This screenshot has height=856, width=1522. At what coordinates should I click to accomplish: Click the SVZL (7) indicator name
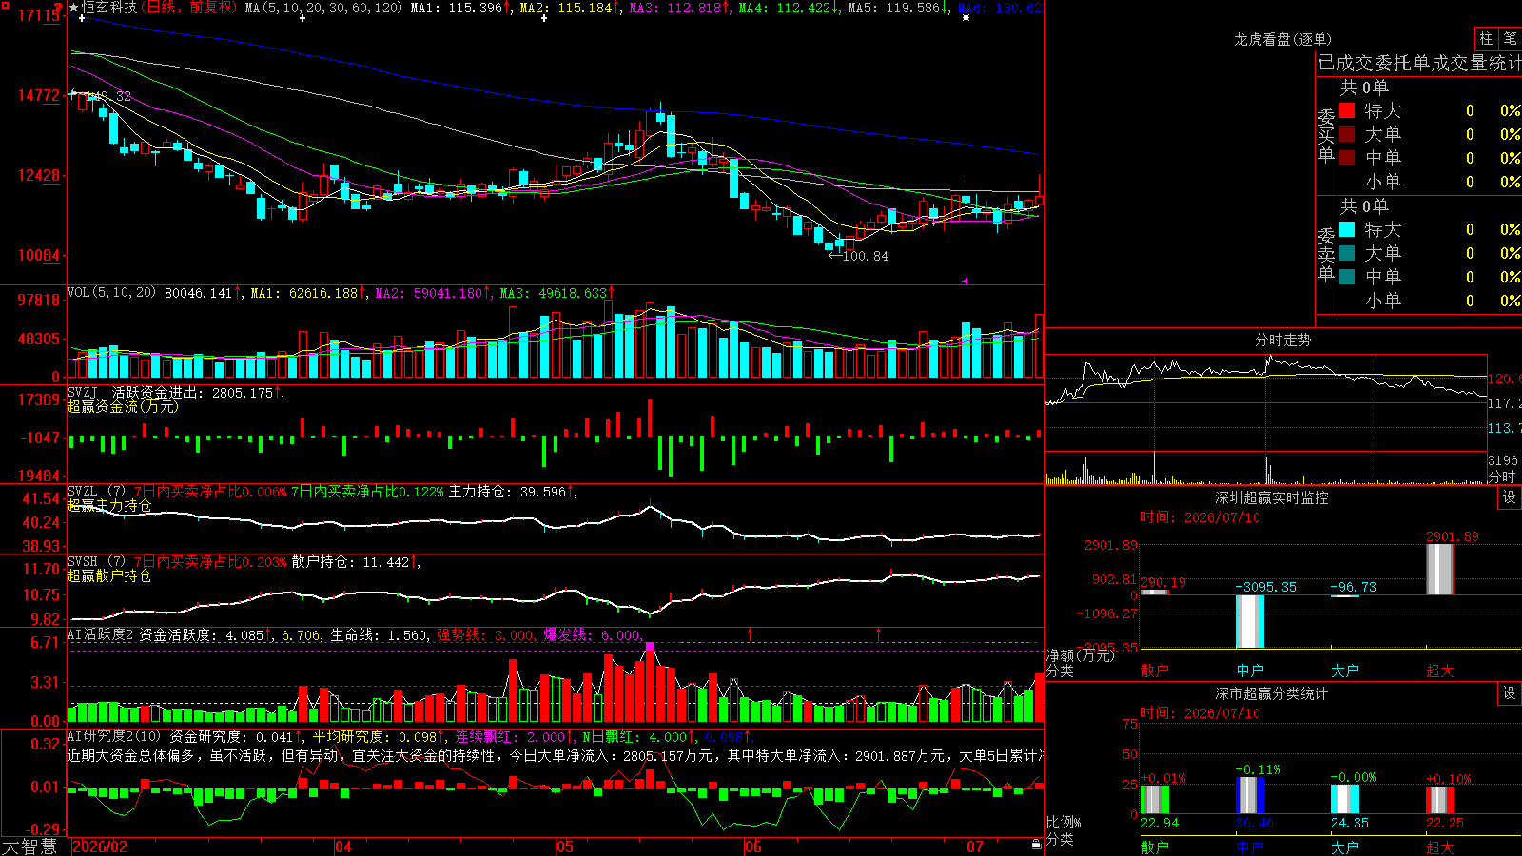pos(96,491)
